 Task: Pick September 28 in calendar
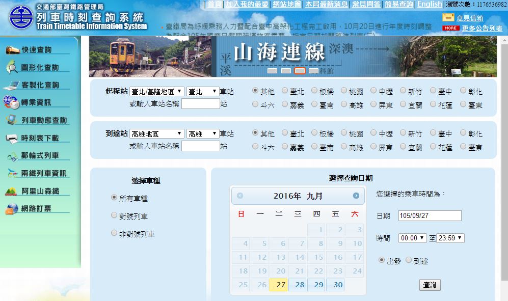(298, 285)
